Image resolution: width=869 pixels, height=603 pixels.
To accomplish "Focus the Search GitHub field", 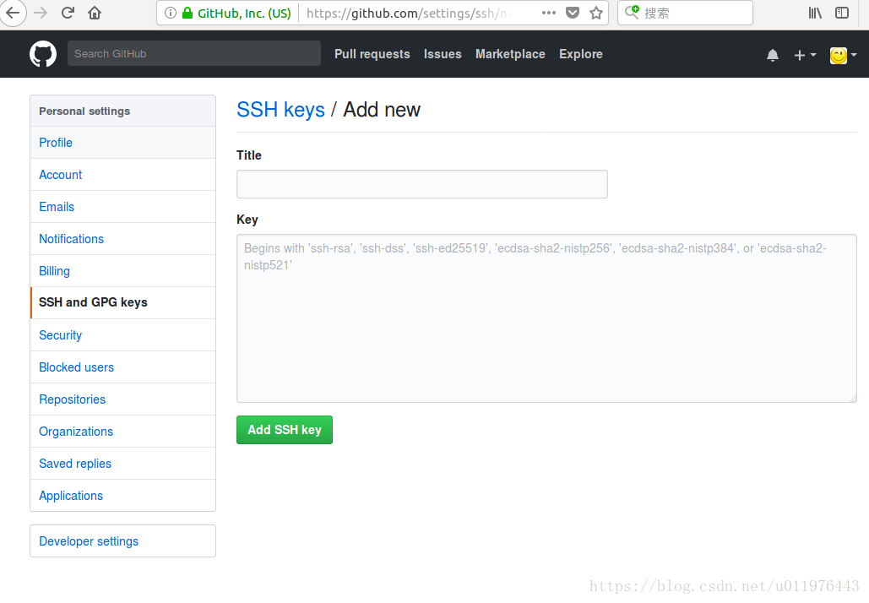I will [194, 54].
